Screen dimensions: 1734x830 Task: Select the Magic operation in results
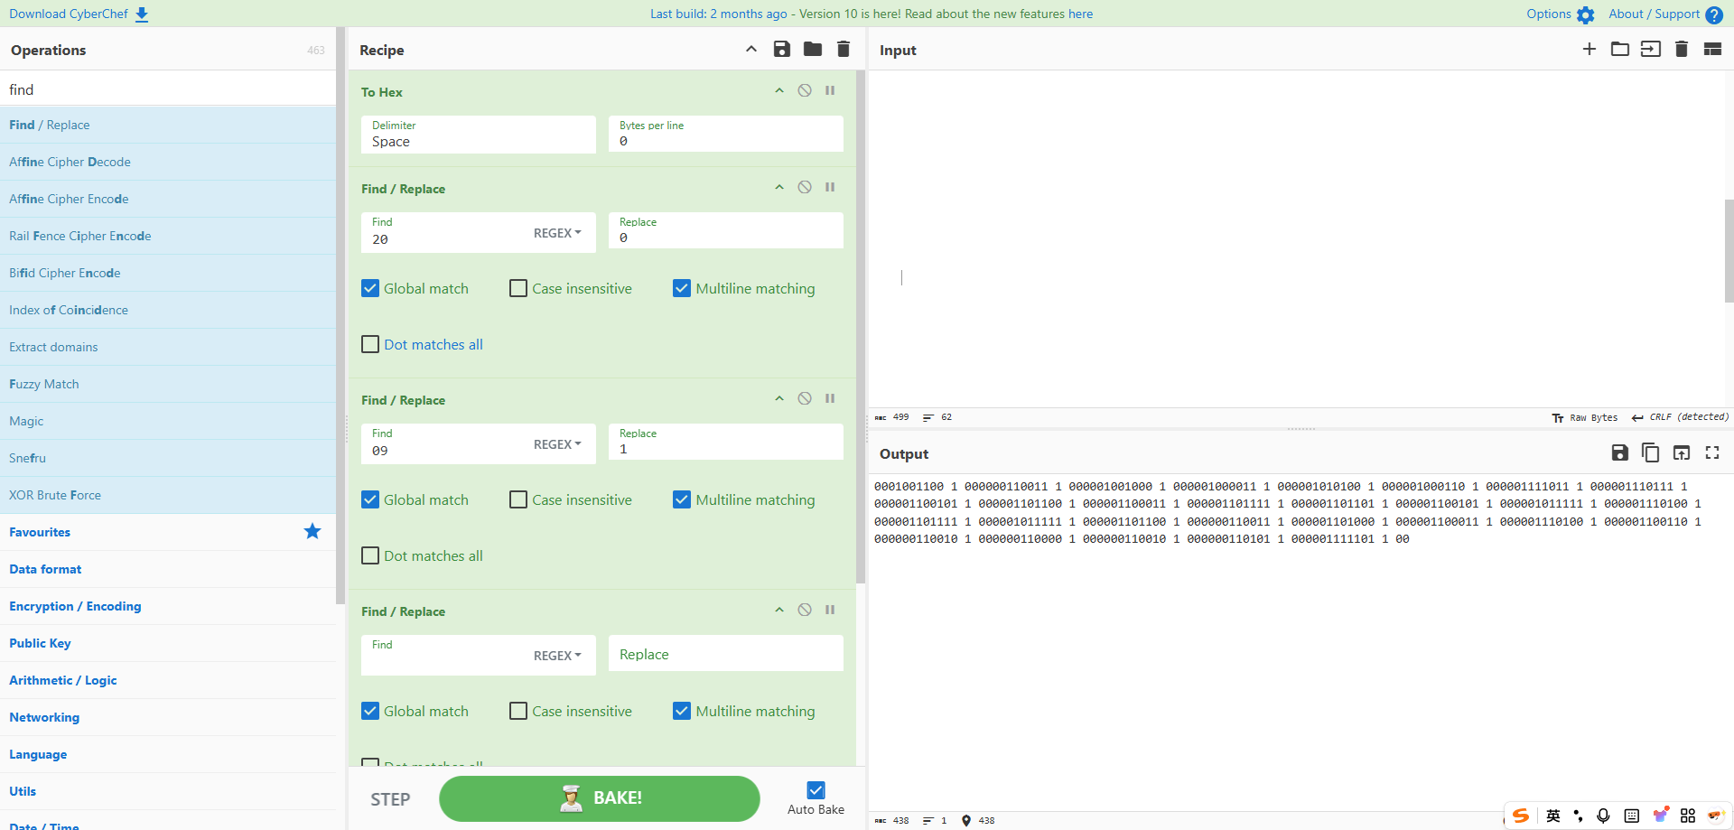point(168,421)
